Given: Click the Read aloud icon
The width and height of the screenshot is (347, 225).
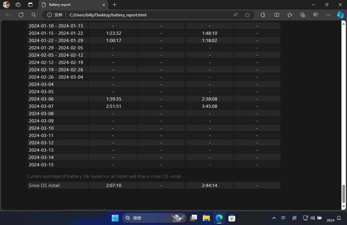Looking at the screenshot, I should [236, 15].
